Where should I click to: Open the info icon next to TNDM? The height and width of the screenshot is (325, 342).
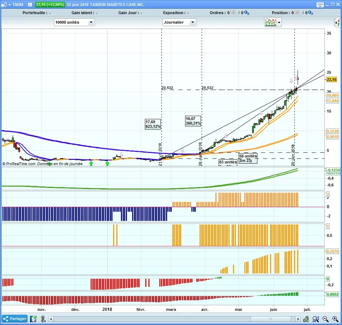click(30, 5)
